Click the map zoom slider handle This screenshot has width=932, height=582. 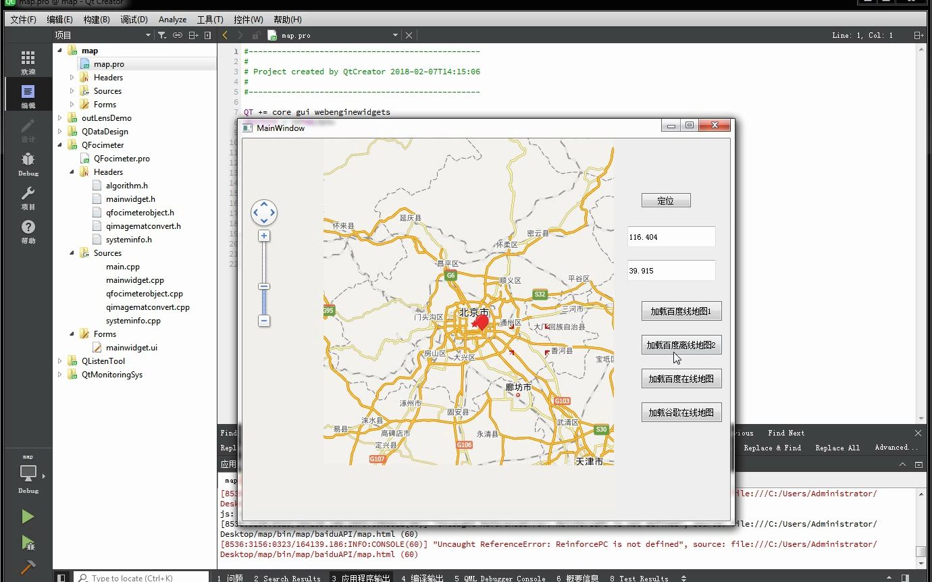pos(264,287)
